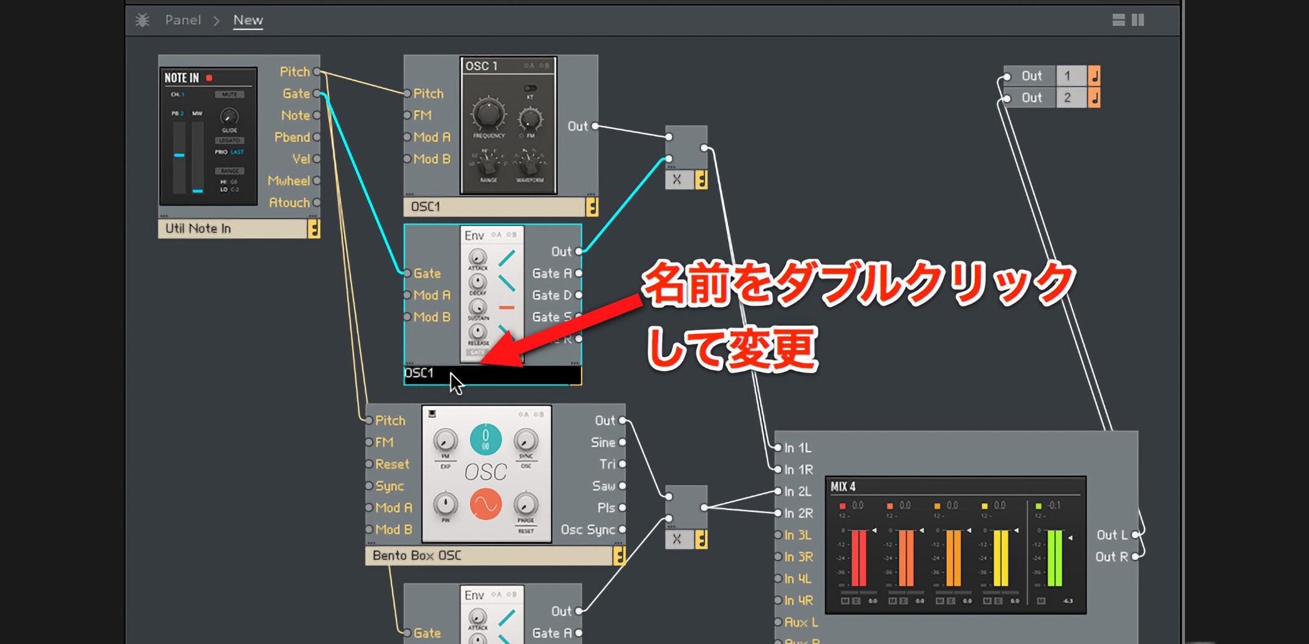Click the Saw output port on Bento Box OSC

[x=622, y=486]
